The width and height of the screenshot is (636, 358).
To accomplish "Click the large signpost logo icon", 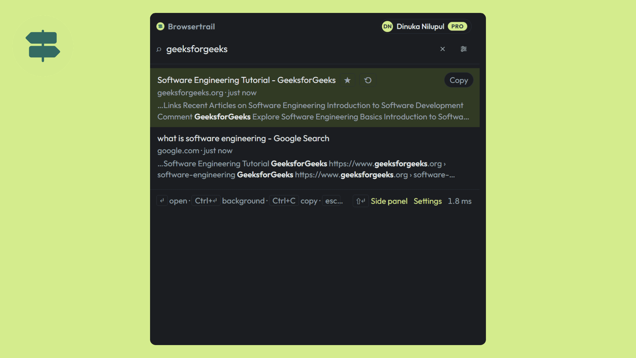I will click(x=43, y=46).
